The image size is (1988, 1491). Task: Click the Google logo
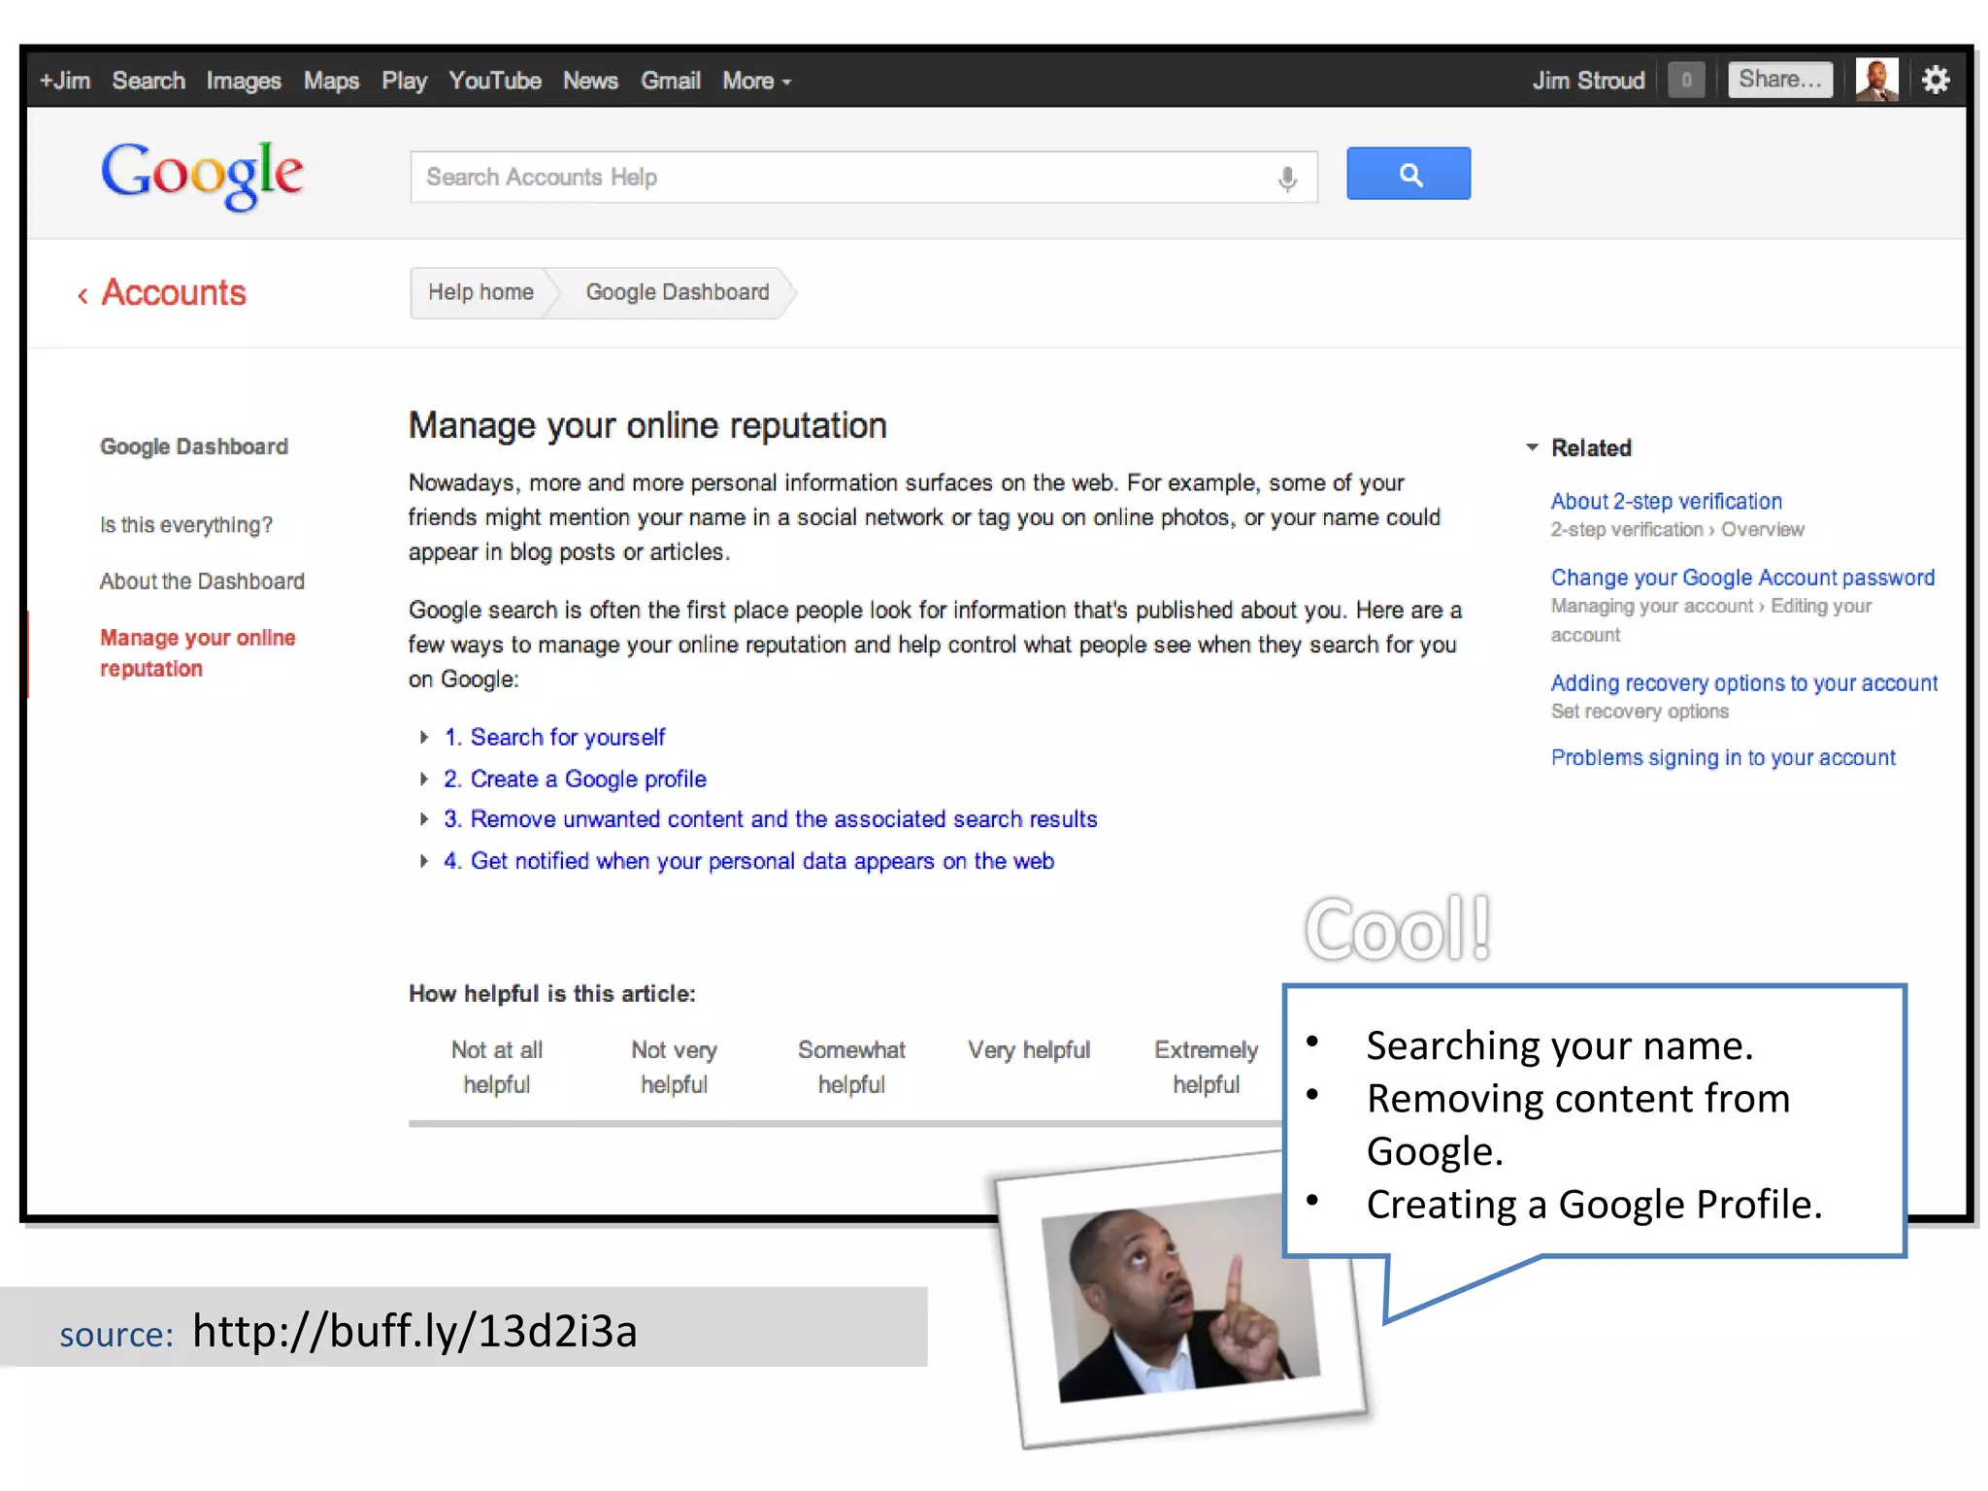(x=202, y=175)
